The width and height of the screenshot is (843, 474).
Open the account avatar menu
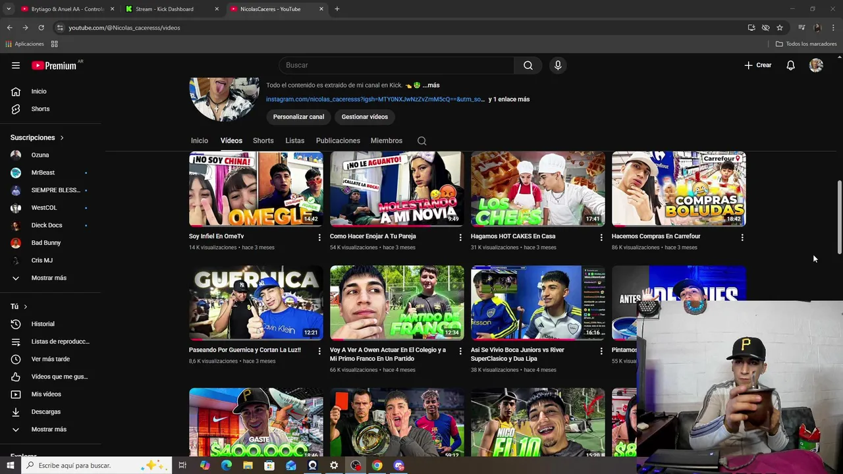coord(816,65)
